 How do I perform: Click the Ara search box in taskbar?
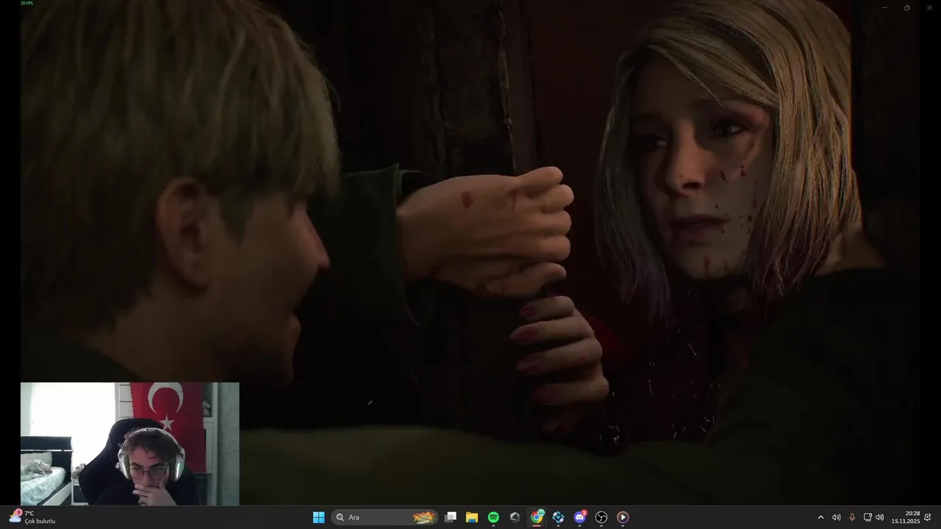pos(384,517)
